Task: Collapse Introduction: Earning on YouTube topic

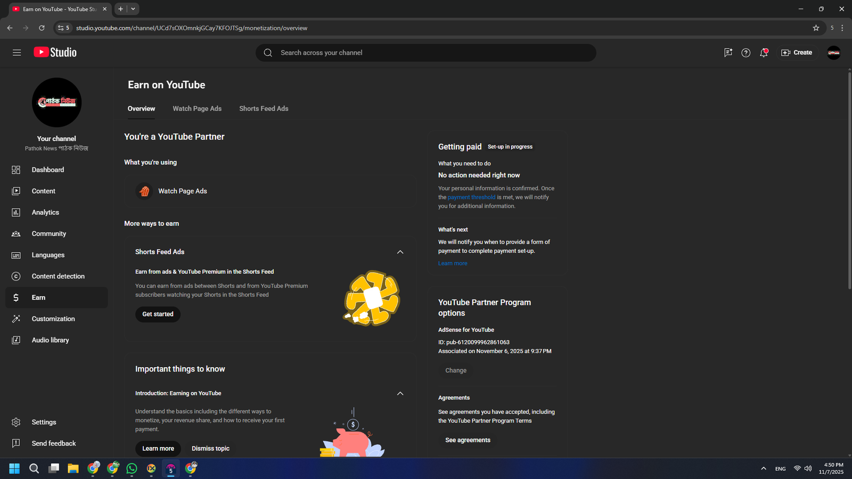Action: [400, 393]
